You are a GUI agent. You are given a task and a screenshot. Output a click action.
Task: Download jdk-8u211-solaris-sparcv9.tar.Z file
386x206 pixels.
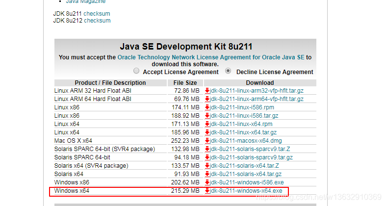tap(250, 149)
